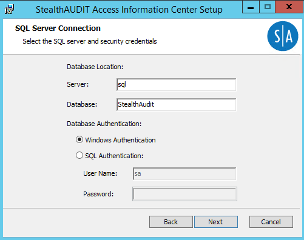Click the S|A StealthAUDIT logo
Screen dimensions: 304x240
tap(283, 36)
